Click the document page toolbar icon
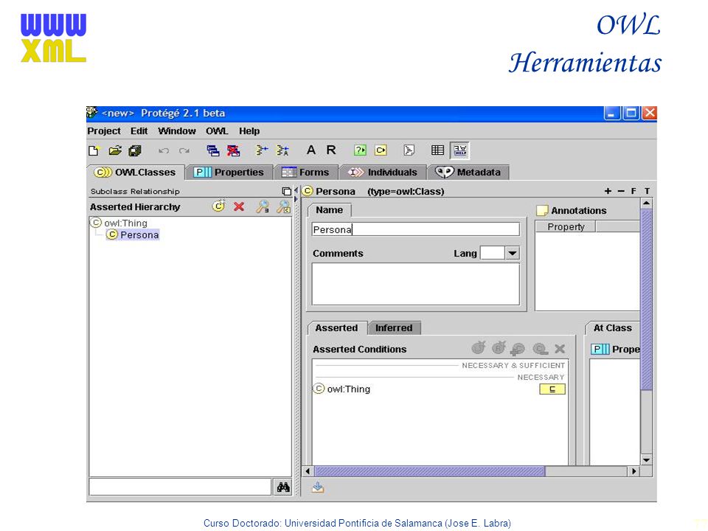This screenshot has height=531, width=708. click(409, 150)
